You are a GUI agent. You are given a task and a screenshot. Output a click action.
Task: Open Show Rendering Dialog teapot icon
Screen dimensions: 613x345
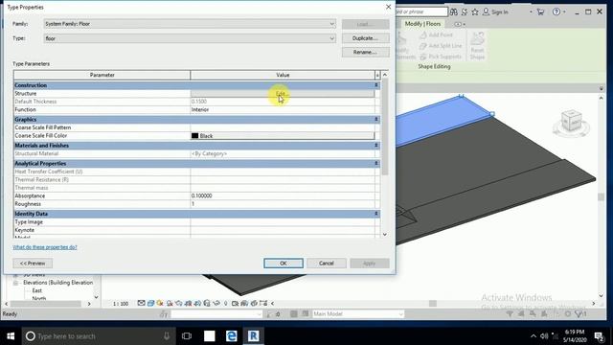click(x=179, y=303)
